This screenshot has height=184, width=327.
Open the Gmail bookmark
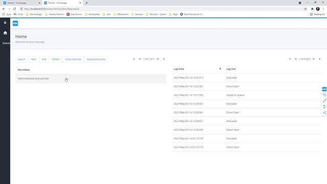(18, 14)
